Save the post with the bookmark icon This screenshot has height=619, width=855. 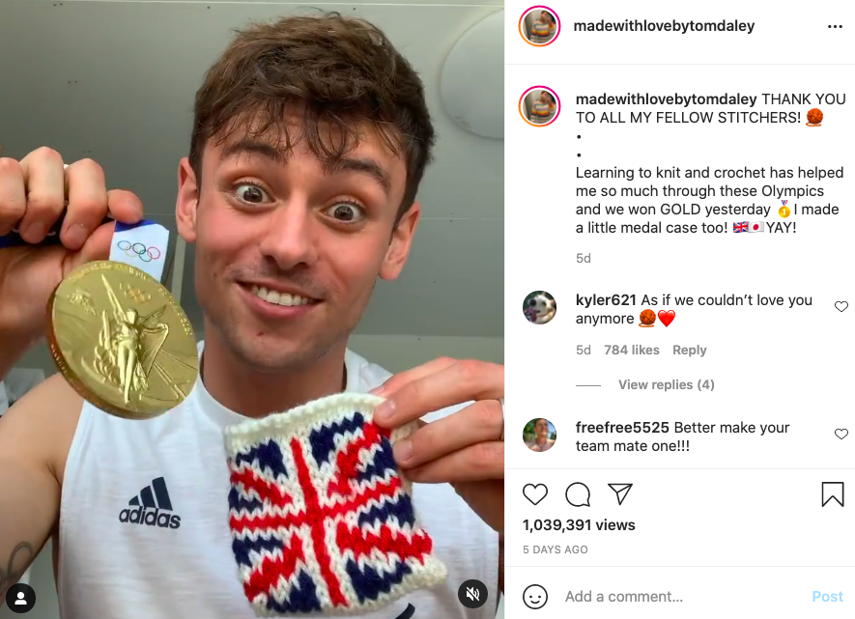(x=833, y=494)
